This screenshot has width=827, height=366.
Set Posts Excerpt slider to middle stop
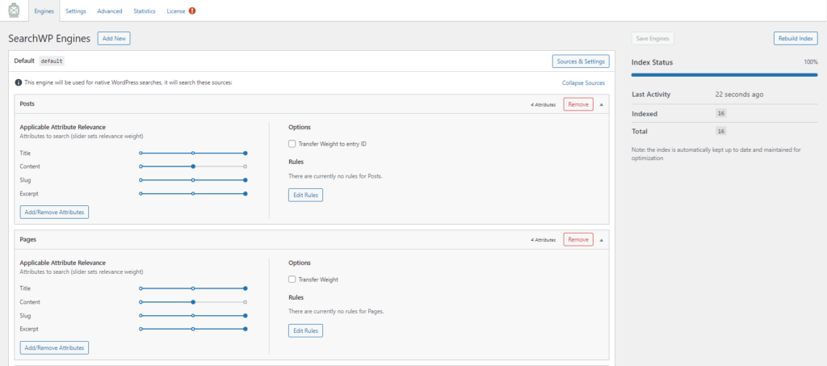[x=193, y=194]
